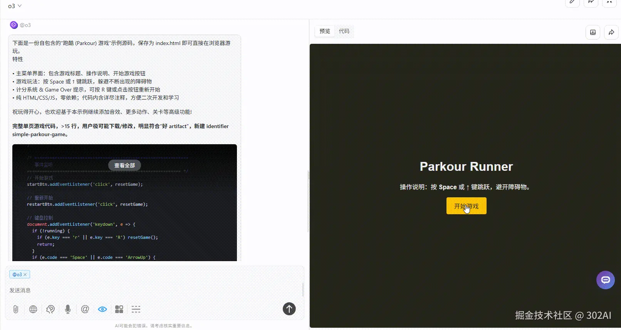Click the send arrow button
621x330 pixels.
tap(289, 309)
